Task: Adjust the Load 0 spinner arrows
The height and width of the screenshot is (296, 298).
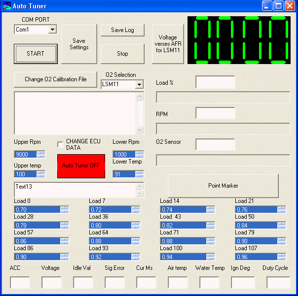Action: pyautogui.click(x=65, y=209)
